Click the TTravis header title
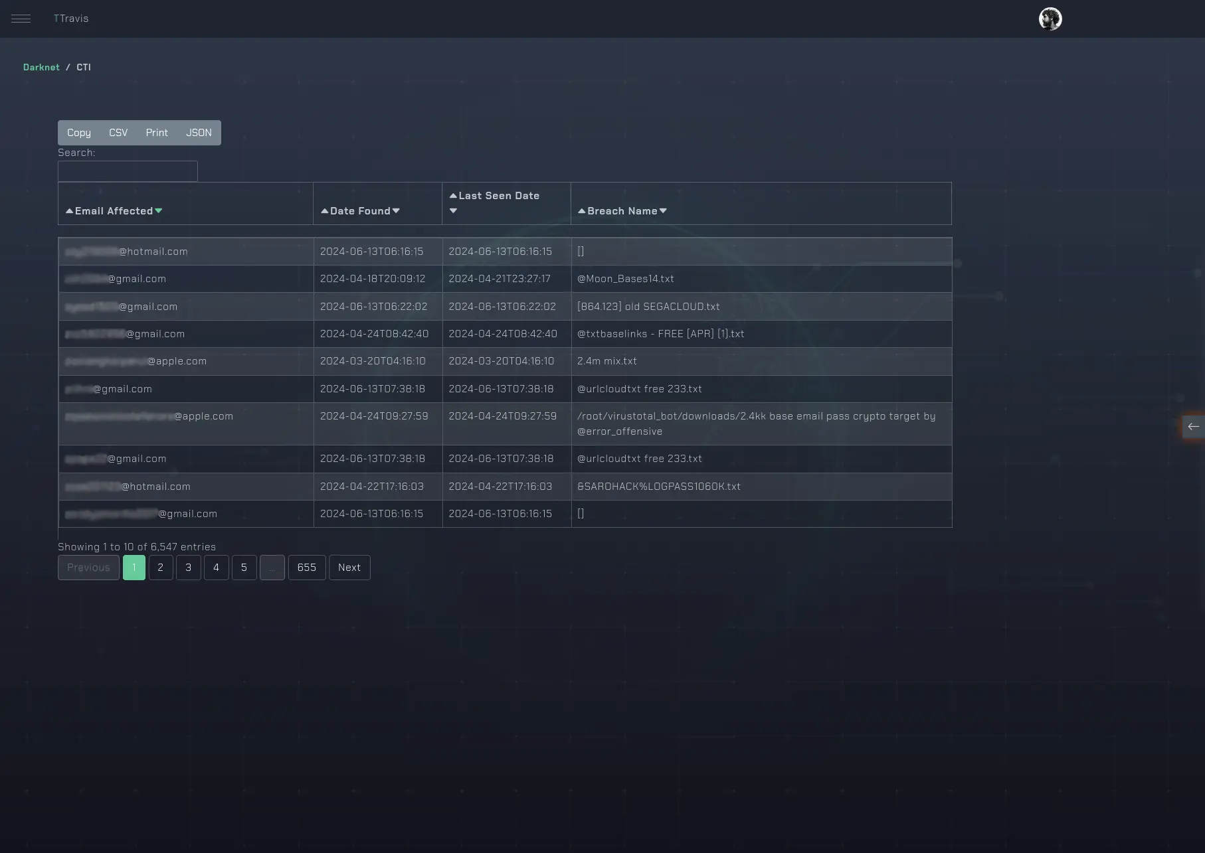The width and height of the screenshot is (1205, 853). tap(71, 19)
